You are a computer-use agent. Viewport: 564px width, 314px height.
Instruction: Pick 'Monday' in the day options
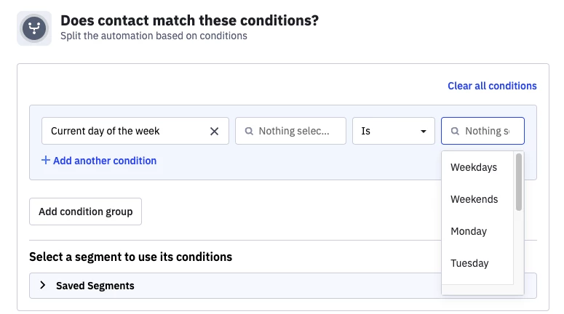469,231
